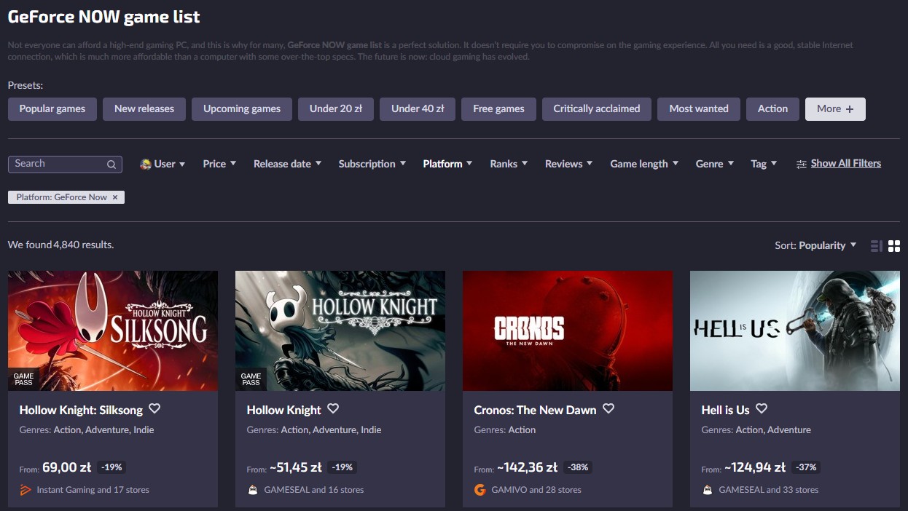Click the GAMIVO store icon
This screenshot has width=908, height=511.
(480, 490)
